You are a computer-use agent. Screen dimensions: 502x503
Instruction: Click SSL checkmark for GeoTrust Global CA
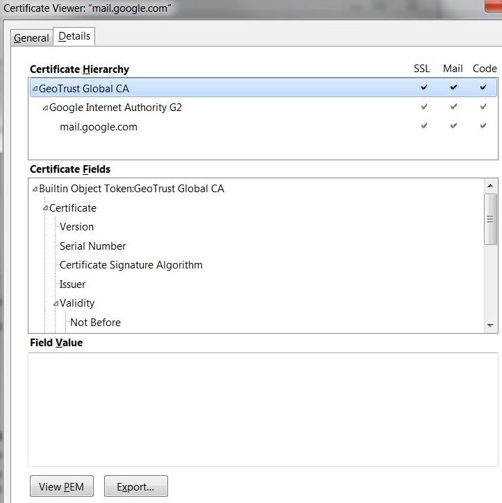(x=424, y=87)
